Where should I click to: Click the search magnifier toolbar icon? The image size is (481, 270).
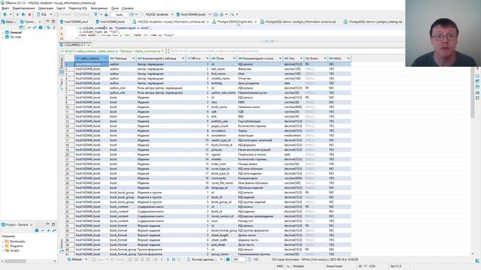tap(232, 14)
